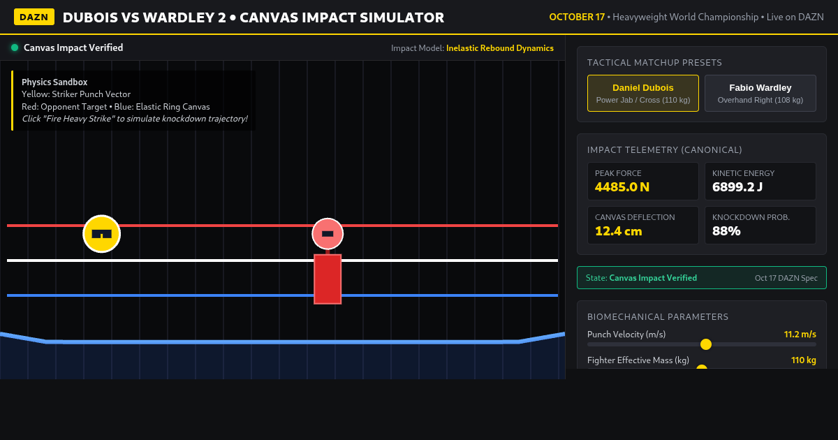Click the blue elastic ring canvas line
The width and height of the screenshot is (838, 440).
(x=282, y=342)
